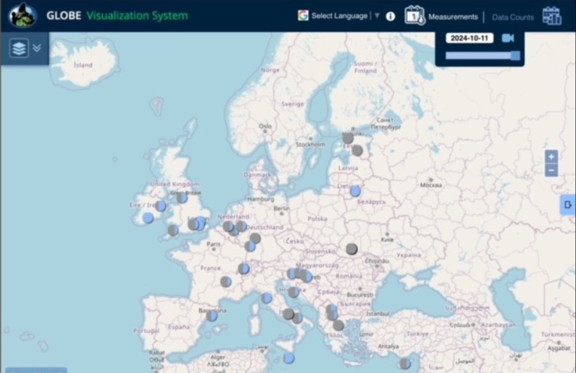Select the gray marker in Estonia
Screen dimensions: 576x373
click(x=357, y=150)
